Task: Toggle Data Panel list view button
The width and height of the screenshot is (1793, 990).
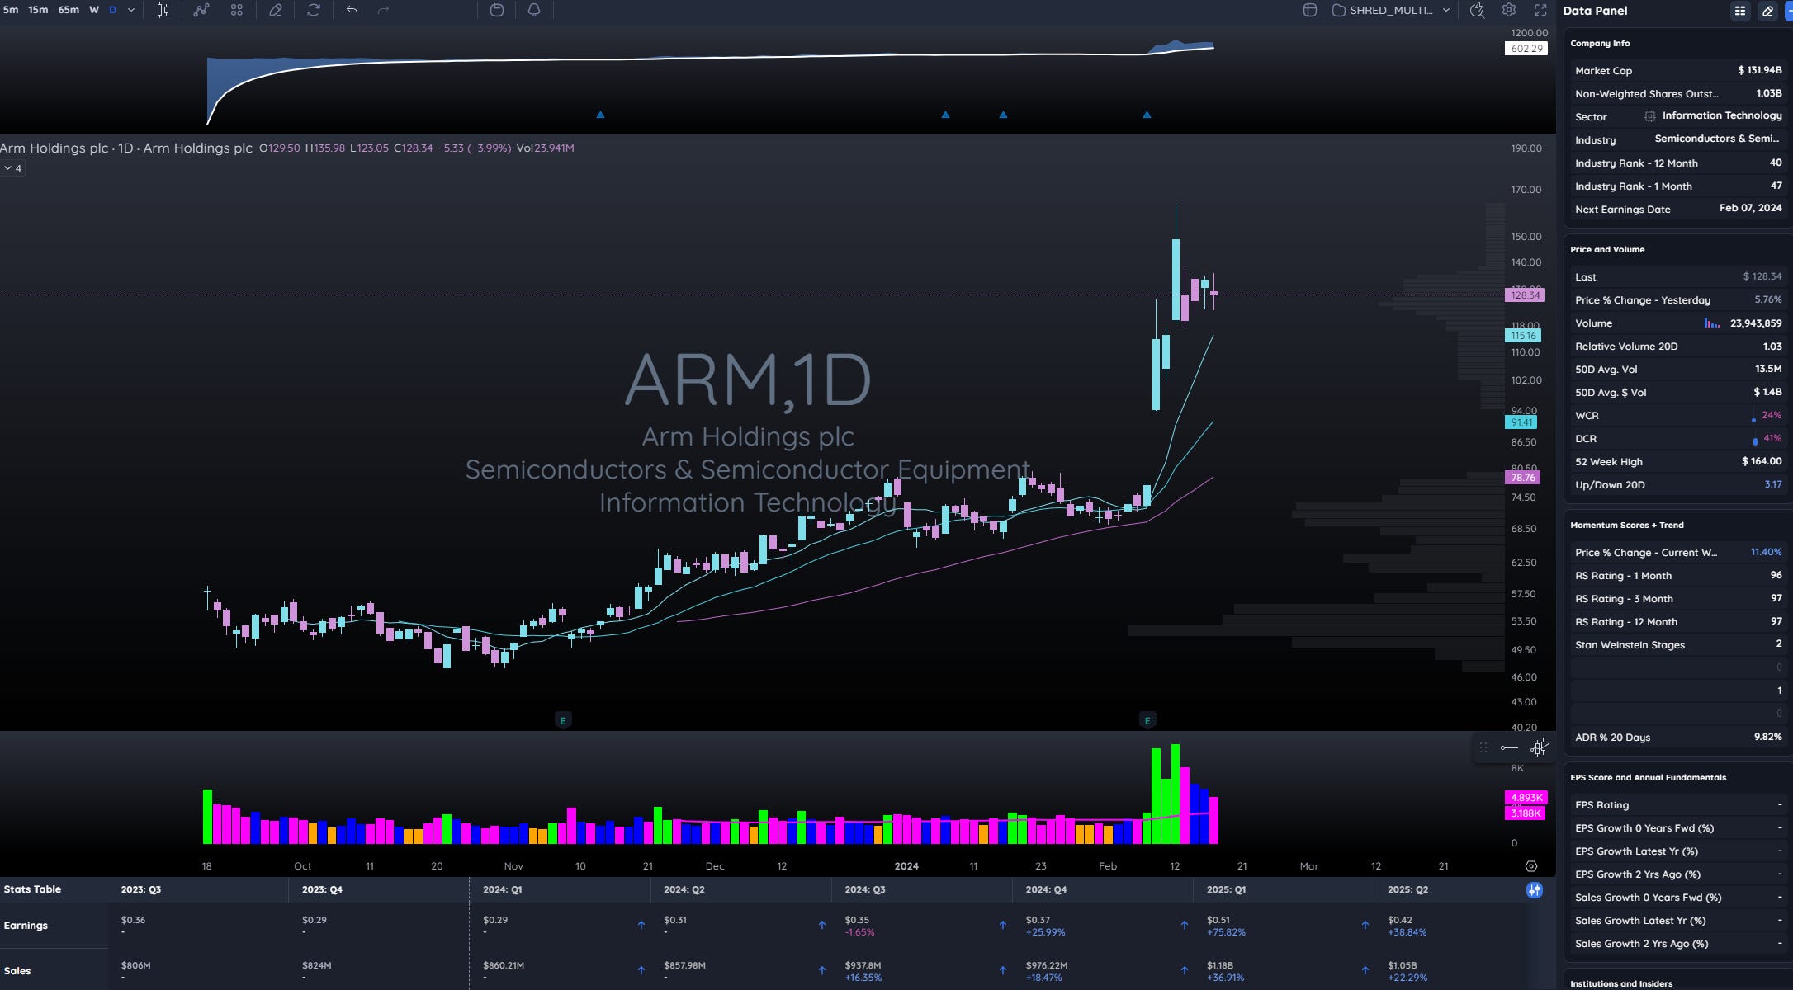Action: point(1740,11)
